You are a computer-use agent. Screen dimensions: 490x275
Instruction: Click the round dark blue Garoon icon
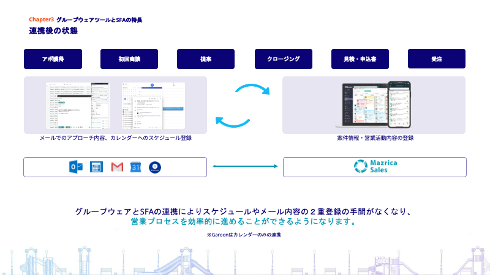(155, 167)
